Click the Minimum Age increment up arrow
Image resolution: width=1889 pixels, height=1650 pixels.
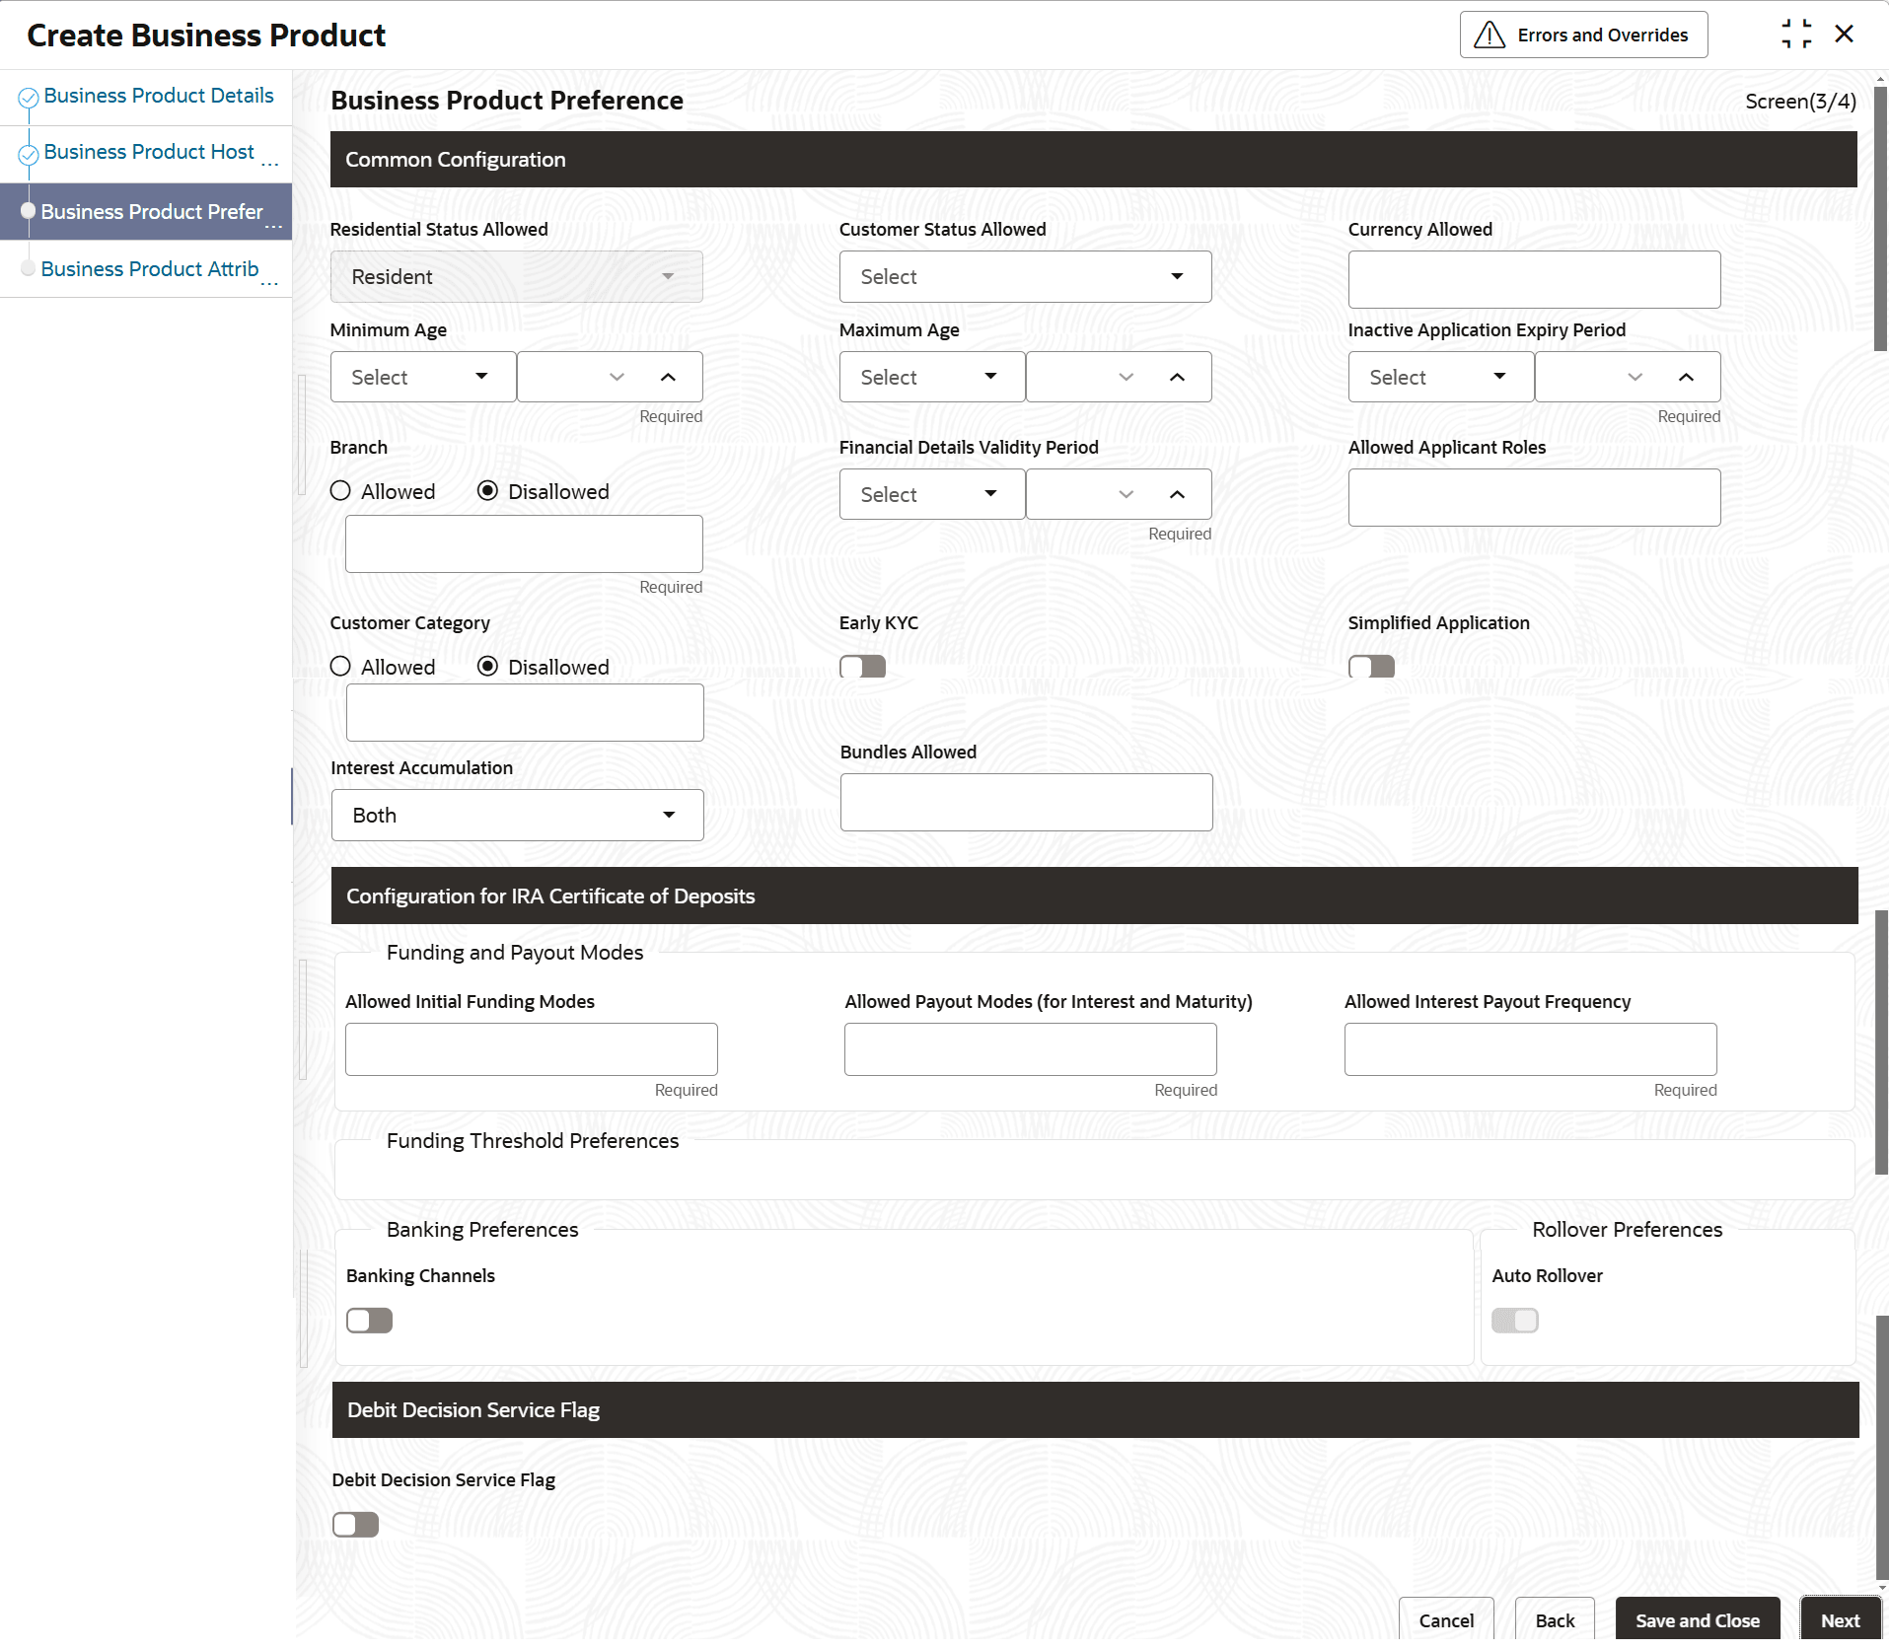pyautogui.click(x=668, y=377)
